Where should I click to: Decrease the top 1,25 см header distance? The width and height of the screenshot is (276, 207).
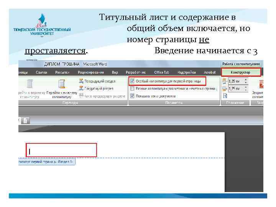click(246, 83)
